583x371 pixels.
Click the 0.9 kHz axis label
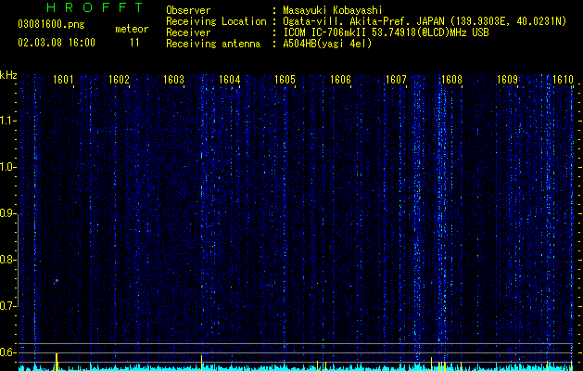(x=8, y=213)
